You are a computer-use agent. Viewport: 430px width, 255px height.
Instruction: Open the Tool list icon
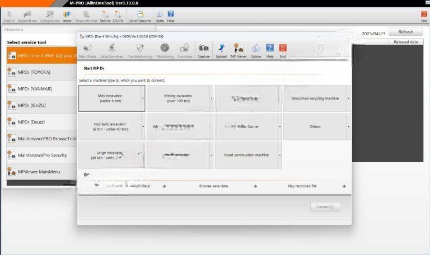click(x=105, y=17)
